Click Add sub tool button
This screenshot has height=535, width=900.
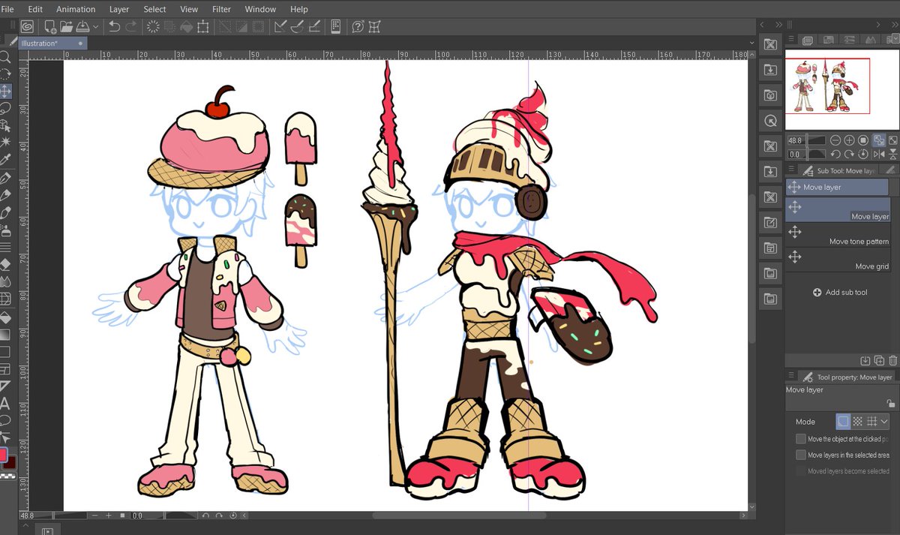[839, 292]
